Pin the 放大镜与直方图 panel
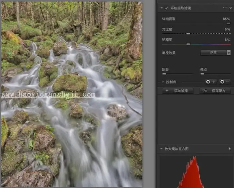 coord(229,149)
